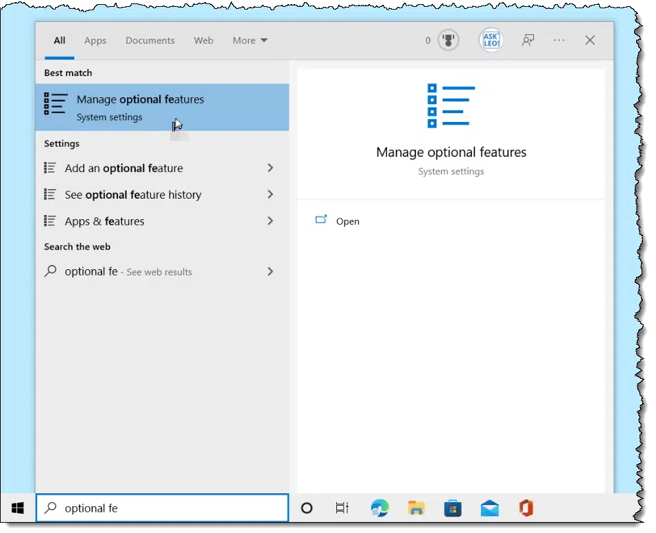
Task: Switch to the Apps search tab
Action: coord(95,40)
